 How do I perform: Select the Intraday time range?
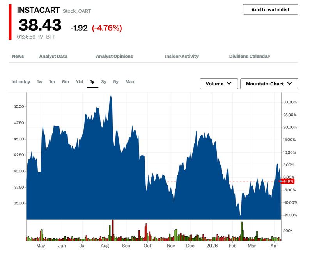point(21,82)
